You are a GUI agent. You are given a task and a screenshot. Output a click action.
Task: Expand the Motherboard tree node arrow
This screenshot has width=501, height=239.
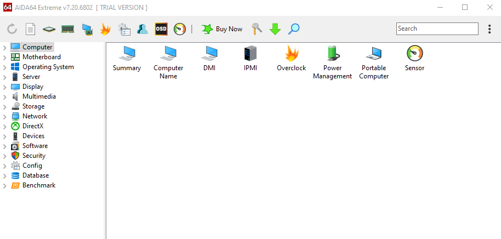point(4,58)
